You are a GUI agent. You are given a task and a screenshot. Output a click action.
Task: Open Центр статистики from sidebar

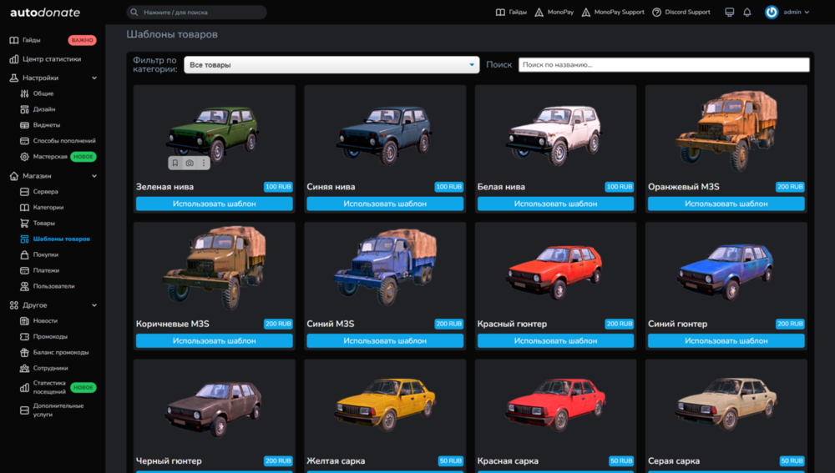(x=52, y=59)
